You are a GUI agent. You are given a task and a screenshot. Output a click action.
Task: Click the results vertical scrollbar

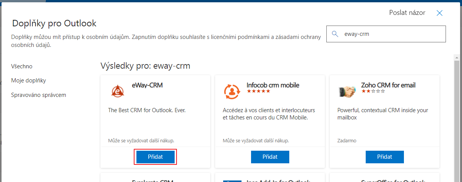[457, 118]
